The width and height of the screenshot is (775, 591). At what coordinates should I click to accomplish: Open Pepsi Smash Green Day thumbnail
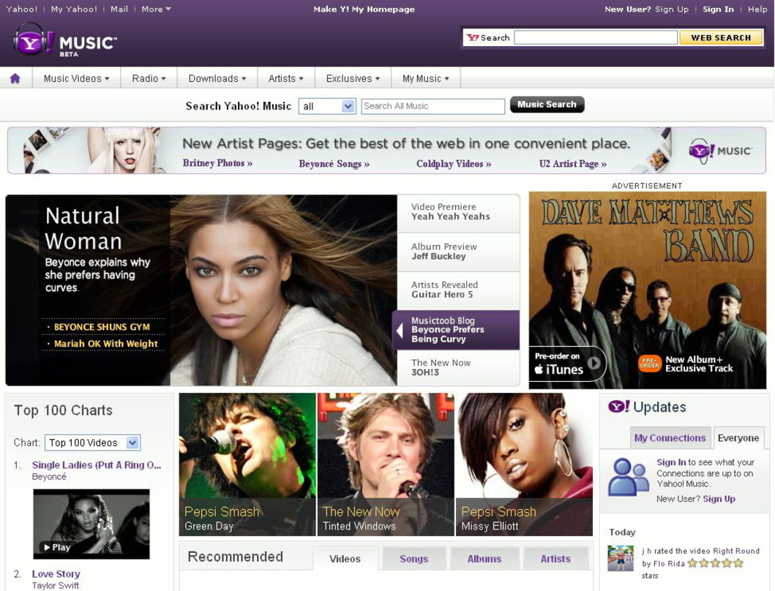click(247, 464)
